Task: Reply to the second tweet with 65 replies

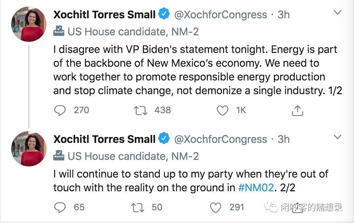Action: point(60,207)
